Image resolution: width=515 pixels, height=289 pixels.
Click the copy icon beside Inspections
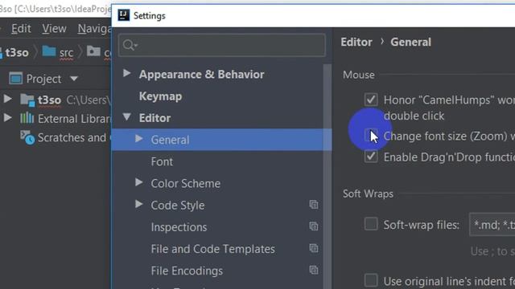(314, 226)
